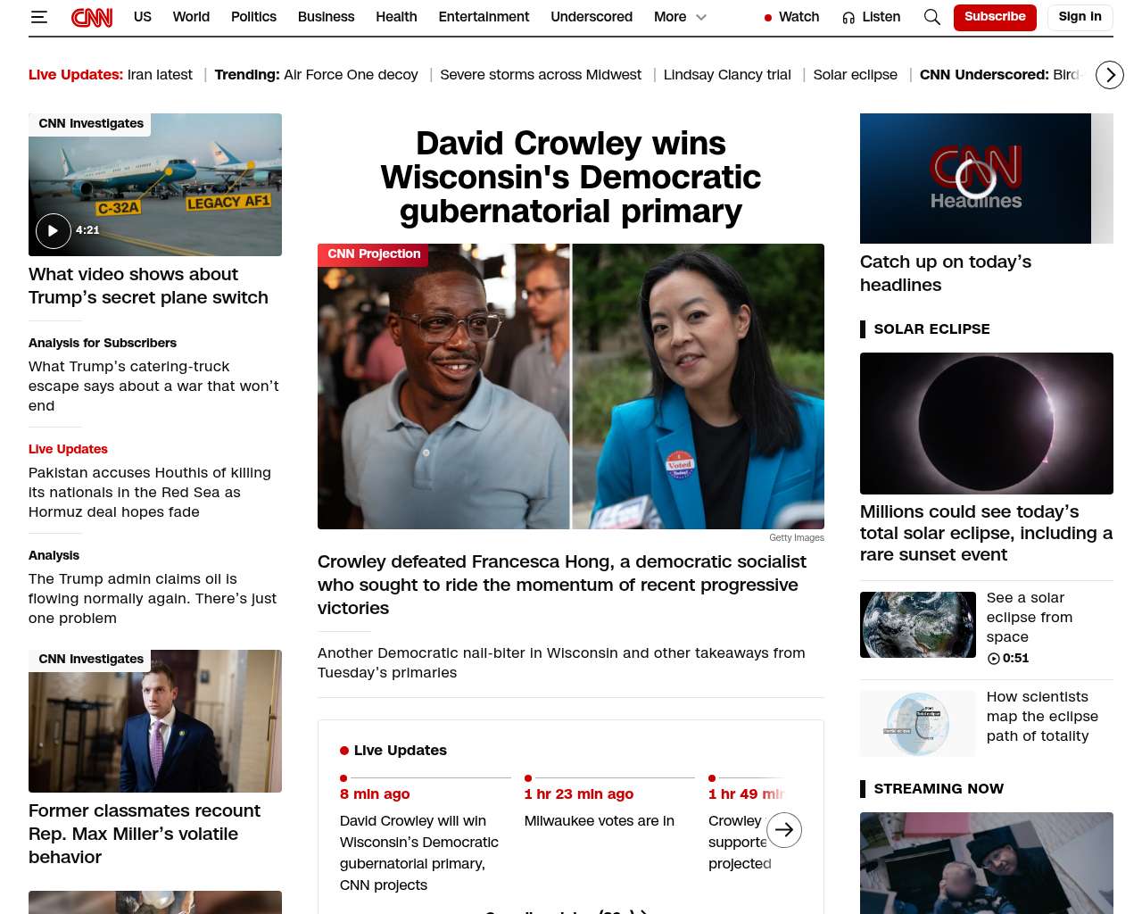Open the Solar eclipse trending link
This screenshot has width=1142, height=914.
pyautogui.click(x=856, y=75)
